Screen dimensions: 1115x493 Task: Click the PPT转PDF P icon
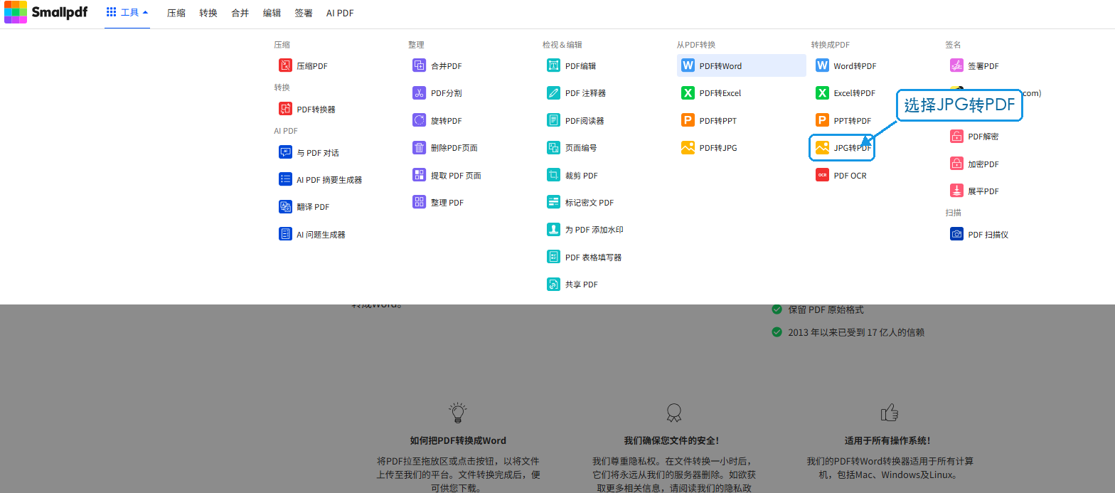pos(822,120)
